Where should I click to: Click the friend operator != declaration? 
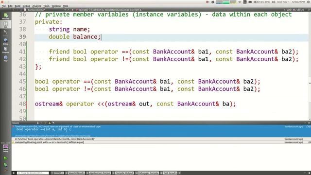(x=173, y=59)
